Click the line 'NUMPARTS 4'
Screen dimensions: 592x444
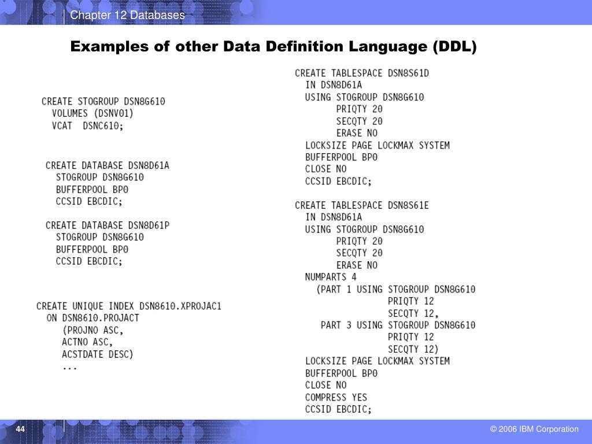pos(331,277)
